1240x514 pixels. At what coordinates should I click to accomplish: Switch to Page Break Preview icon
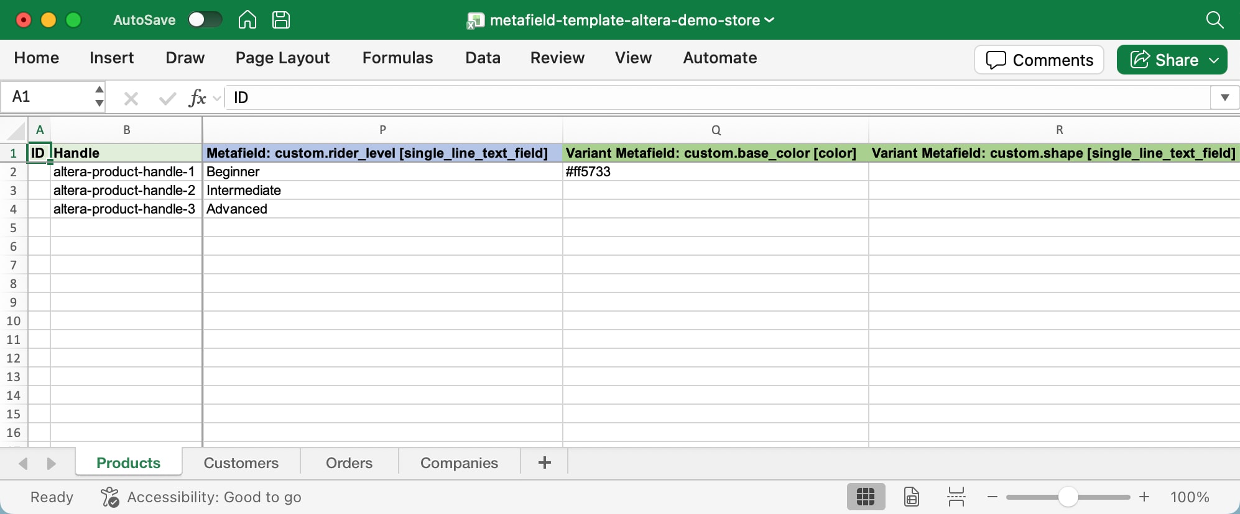click(956, 497)
